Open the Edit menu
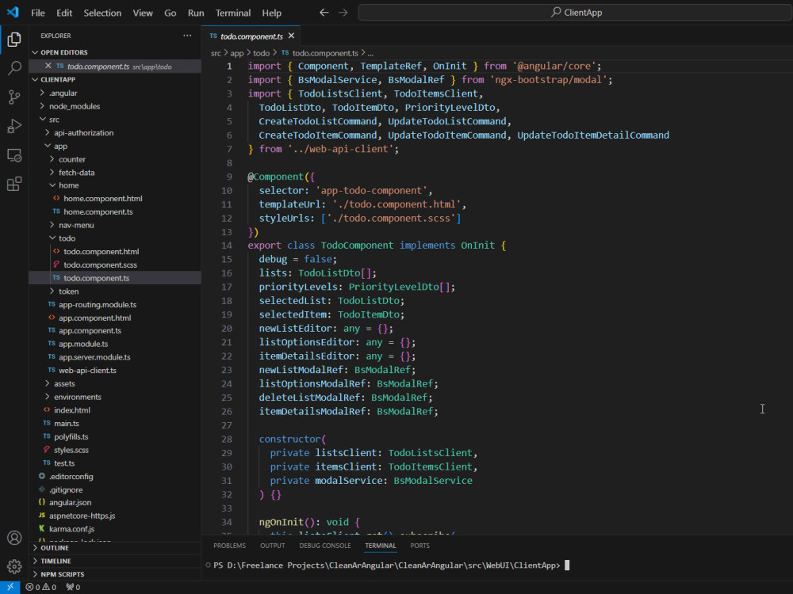The height and width of the screenshot is (594, 793). tap(64, 13)
